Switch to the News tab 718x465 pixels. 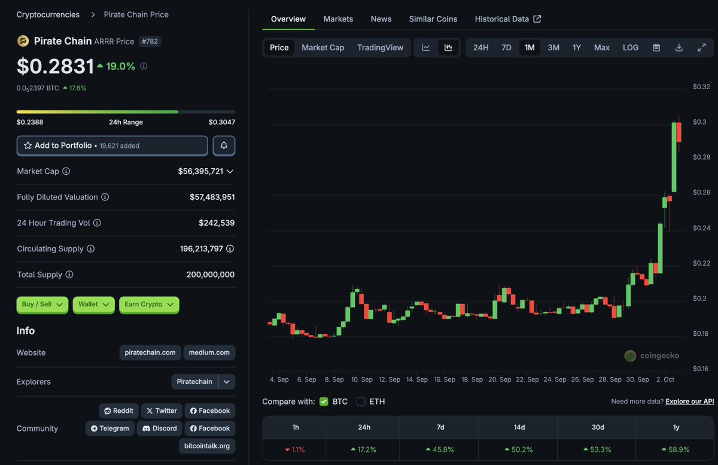(x=381, y=19)
